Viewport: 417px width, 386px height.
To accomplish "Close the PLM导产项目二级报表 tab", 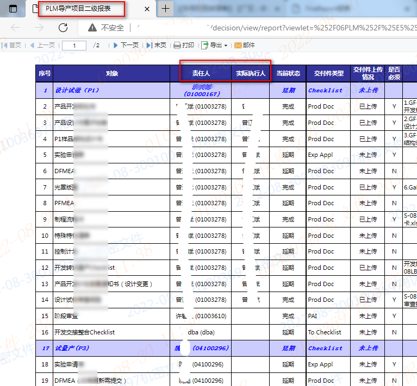I will (x=147, y=9).
